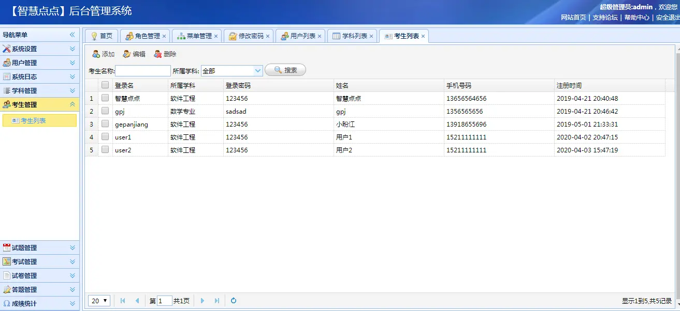Expand the 成绩统计 accordion arrow
Image resolution: width=680 pixels, height=311 pixels.
73,304
